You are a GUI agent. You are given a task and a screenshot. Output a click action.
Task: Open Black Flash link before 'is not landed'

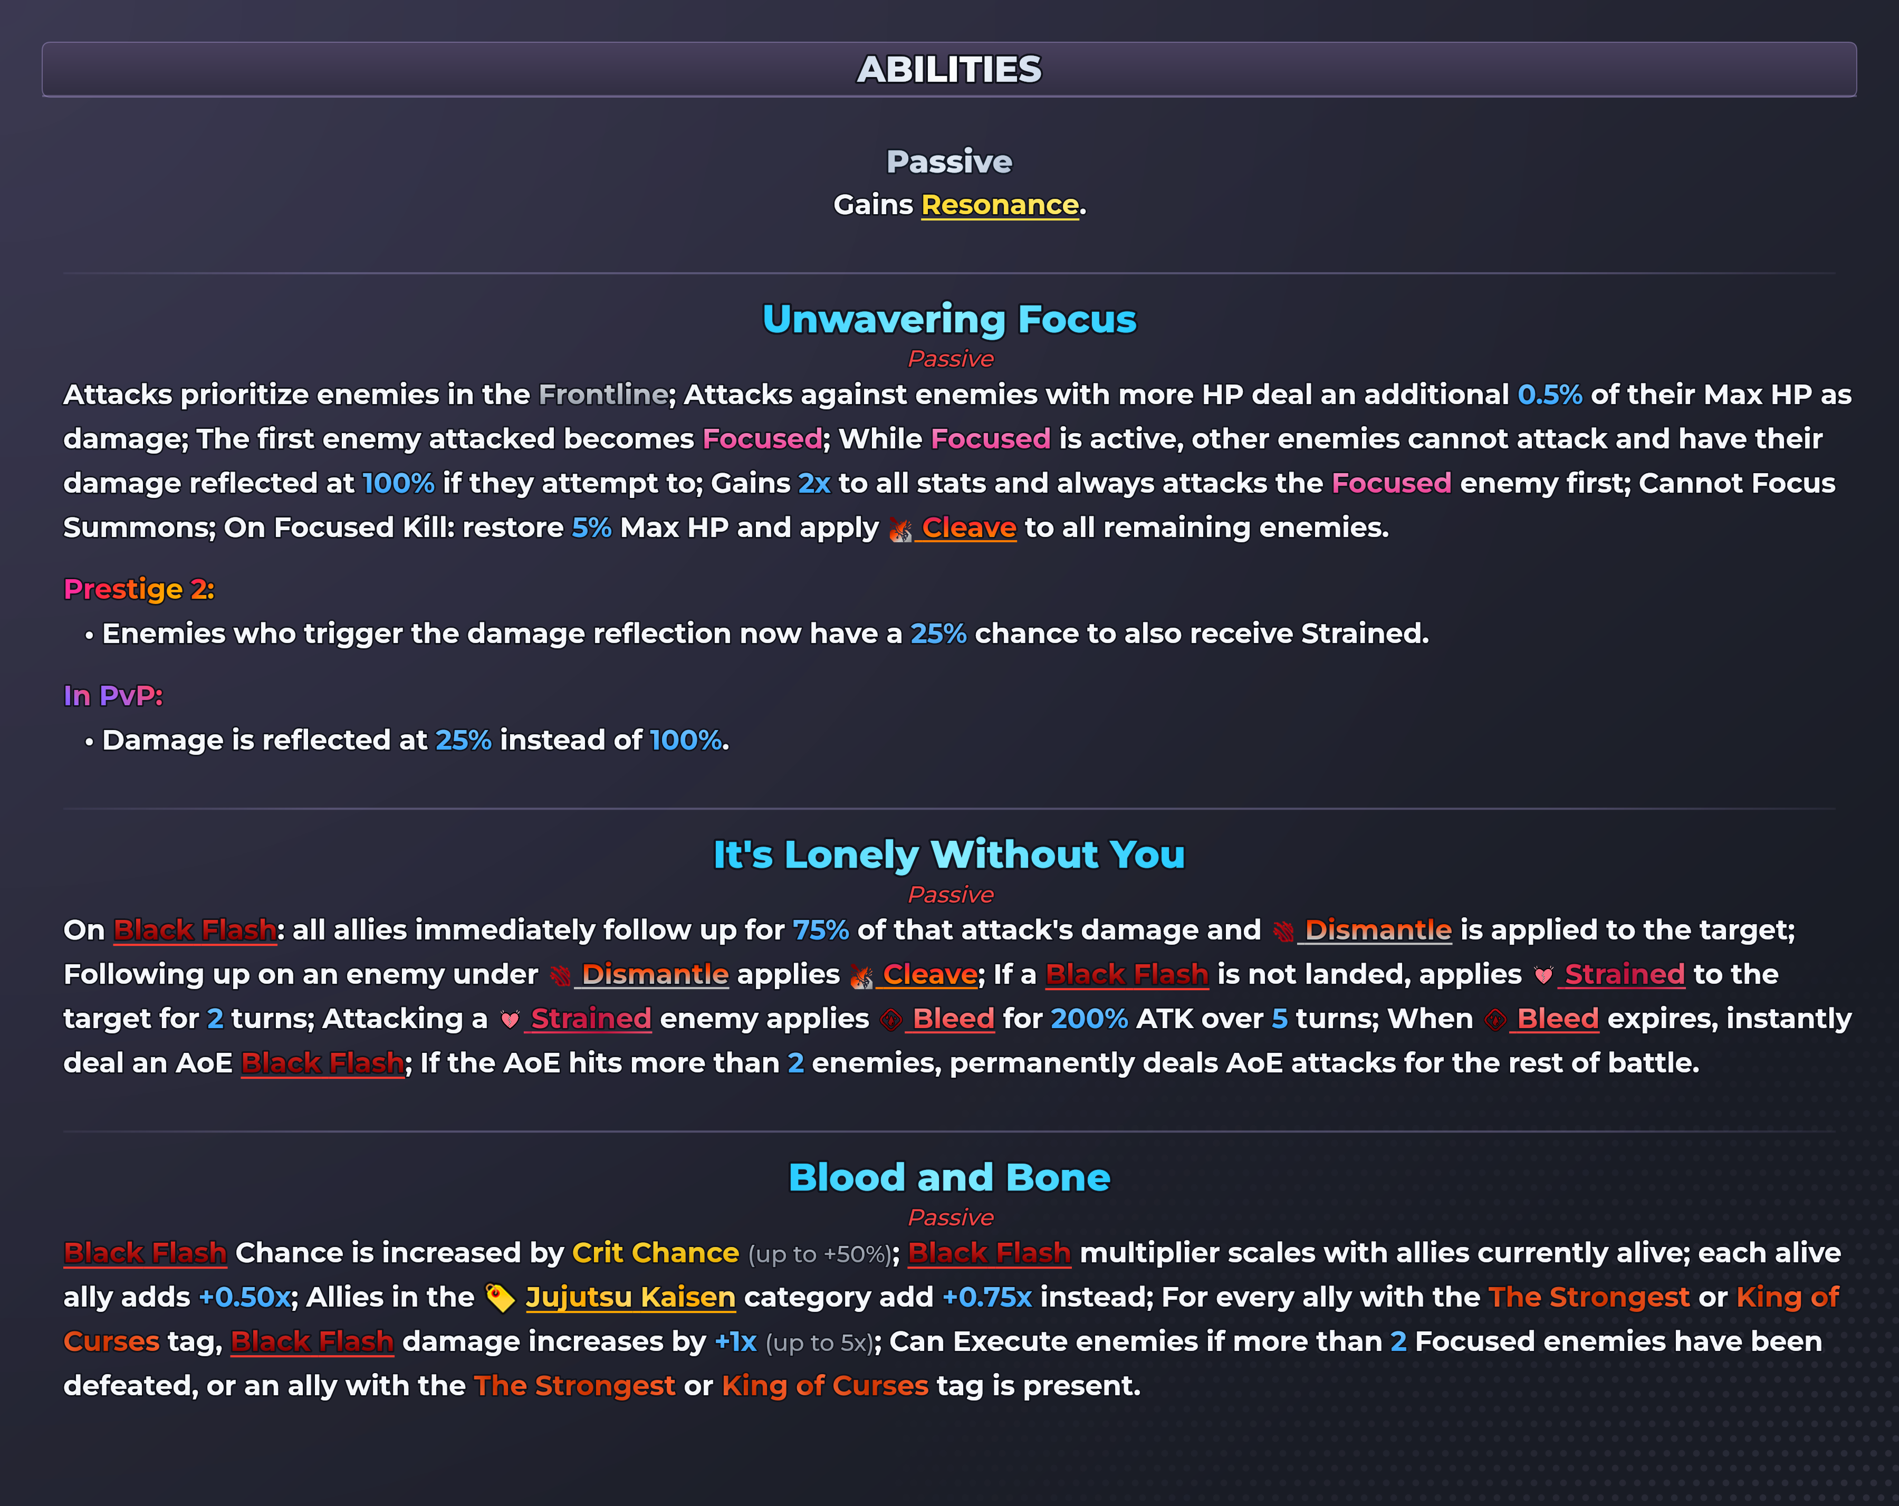pos(1127,974)
